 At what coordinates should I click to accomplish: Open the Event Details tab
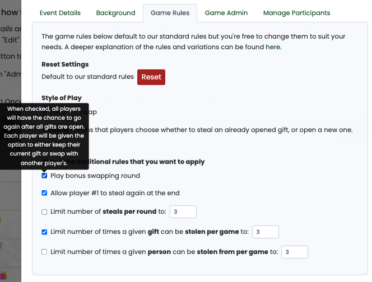pyautogui.click(x=60, y=13)
